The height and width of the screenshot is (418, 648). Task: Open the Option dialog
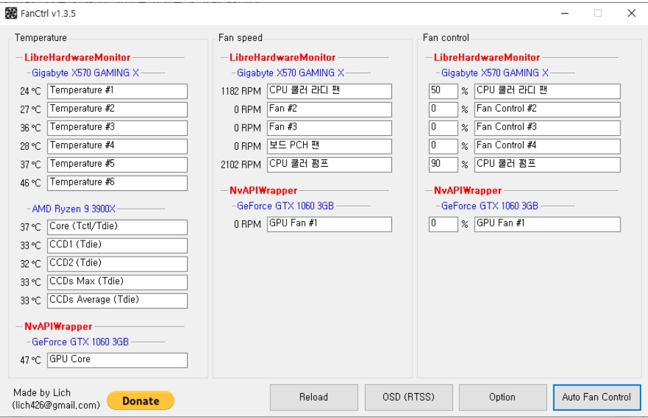coord(502,397)
